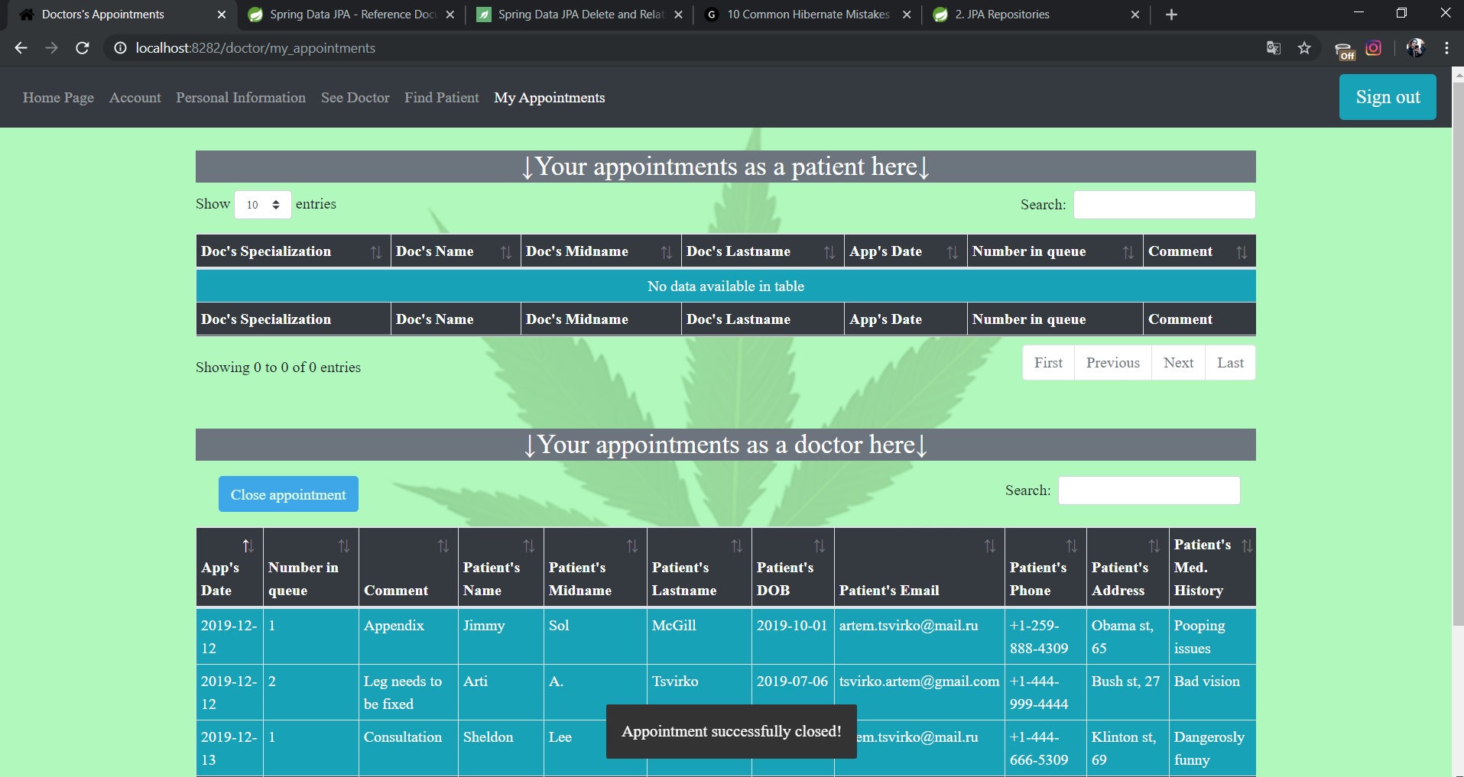Viewport: 1464px width, 777px height.
Task: Open the Instagram extension icon
Action: tap(1374, 48)
